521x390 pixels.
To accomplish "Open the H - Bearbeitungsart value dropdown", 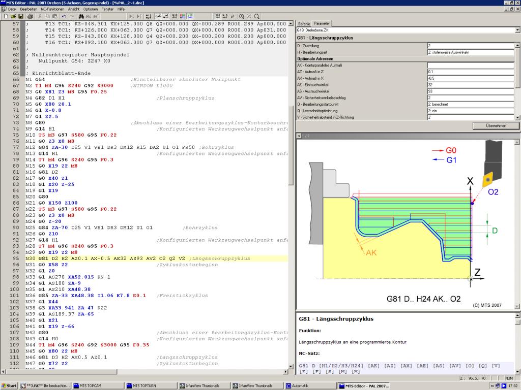I will click(x=471, y=52).
